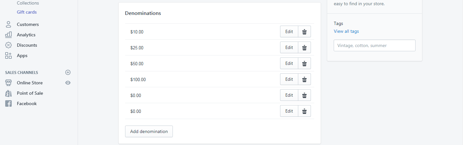The height and width of the screenshot is (145, 463).
Task: Edit the $100.00 denomination
Action: (x=289, y=79)
